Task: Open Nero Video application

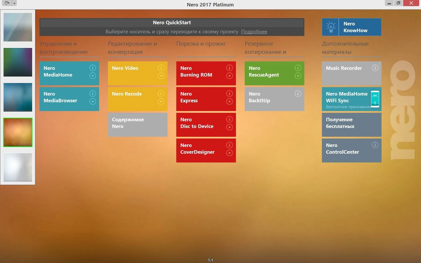Action: [x=138, y=73]
